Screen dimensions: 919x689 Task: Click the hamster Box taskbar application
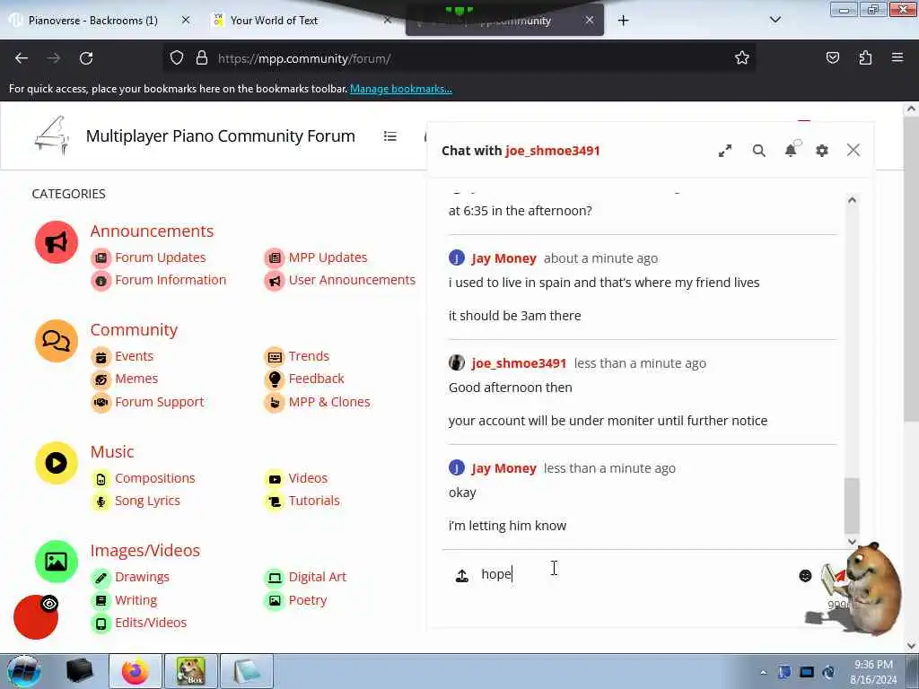point(191,671)
